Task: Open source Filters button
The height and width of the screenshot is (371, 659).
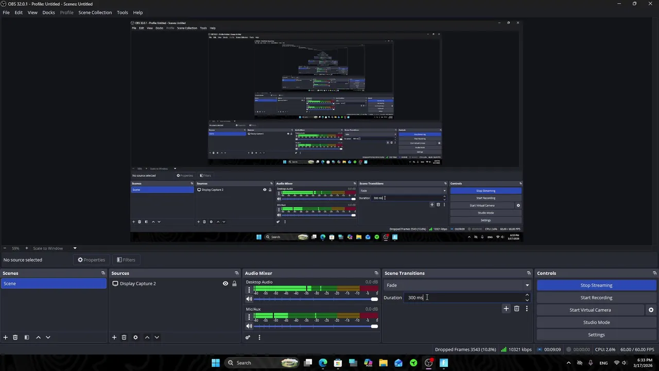Action: point(126,260)
